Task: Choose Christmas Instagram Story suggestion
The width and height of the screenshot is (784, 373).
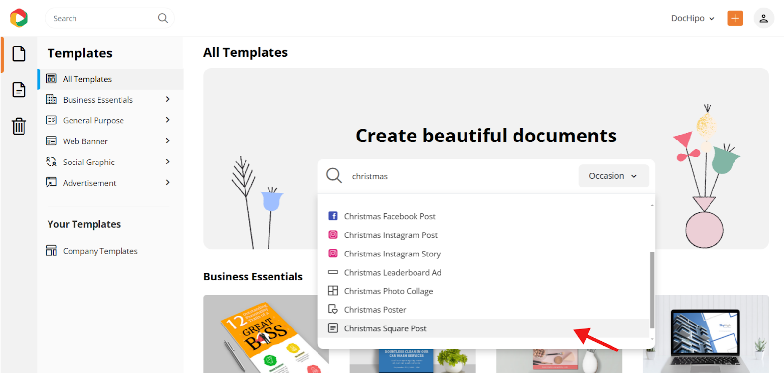Action: tap(484, 254)
